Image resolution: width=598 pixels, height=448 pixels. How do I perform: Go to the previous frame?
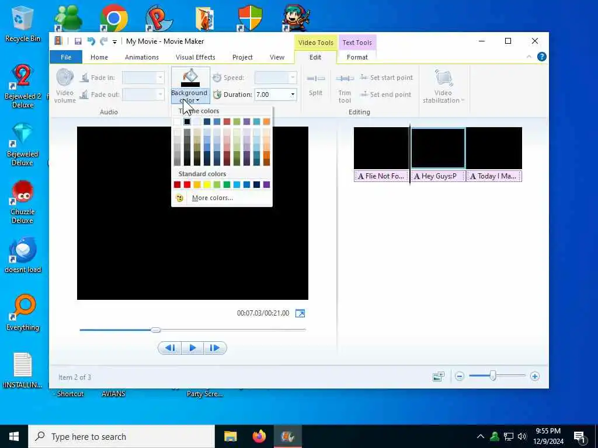[170, 348]
